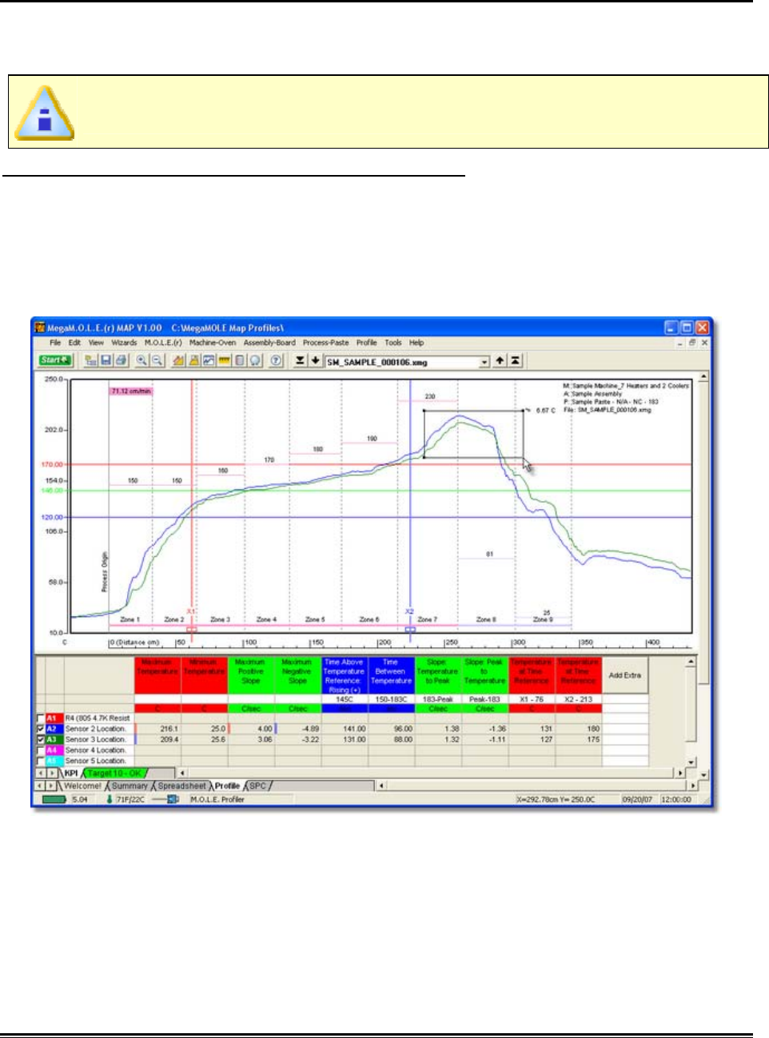
Task: Go to previous file with up arrow
Action: pyautogui.click(x=500, y=360)
